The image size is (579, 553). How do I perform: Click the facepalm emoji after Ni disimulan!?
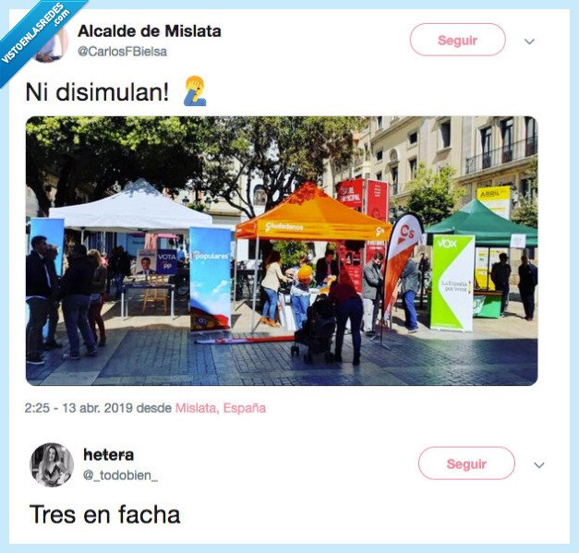point(195,91)
